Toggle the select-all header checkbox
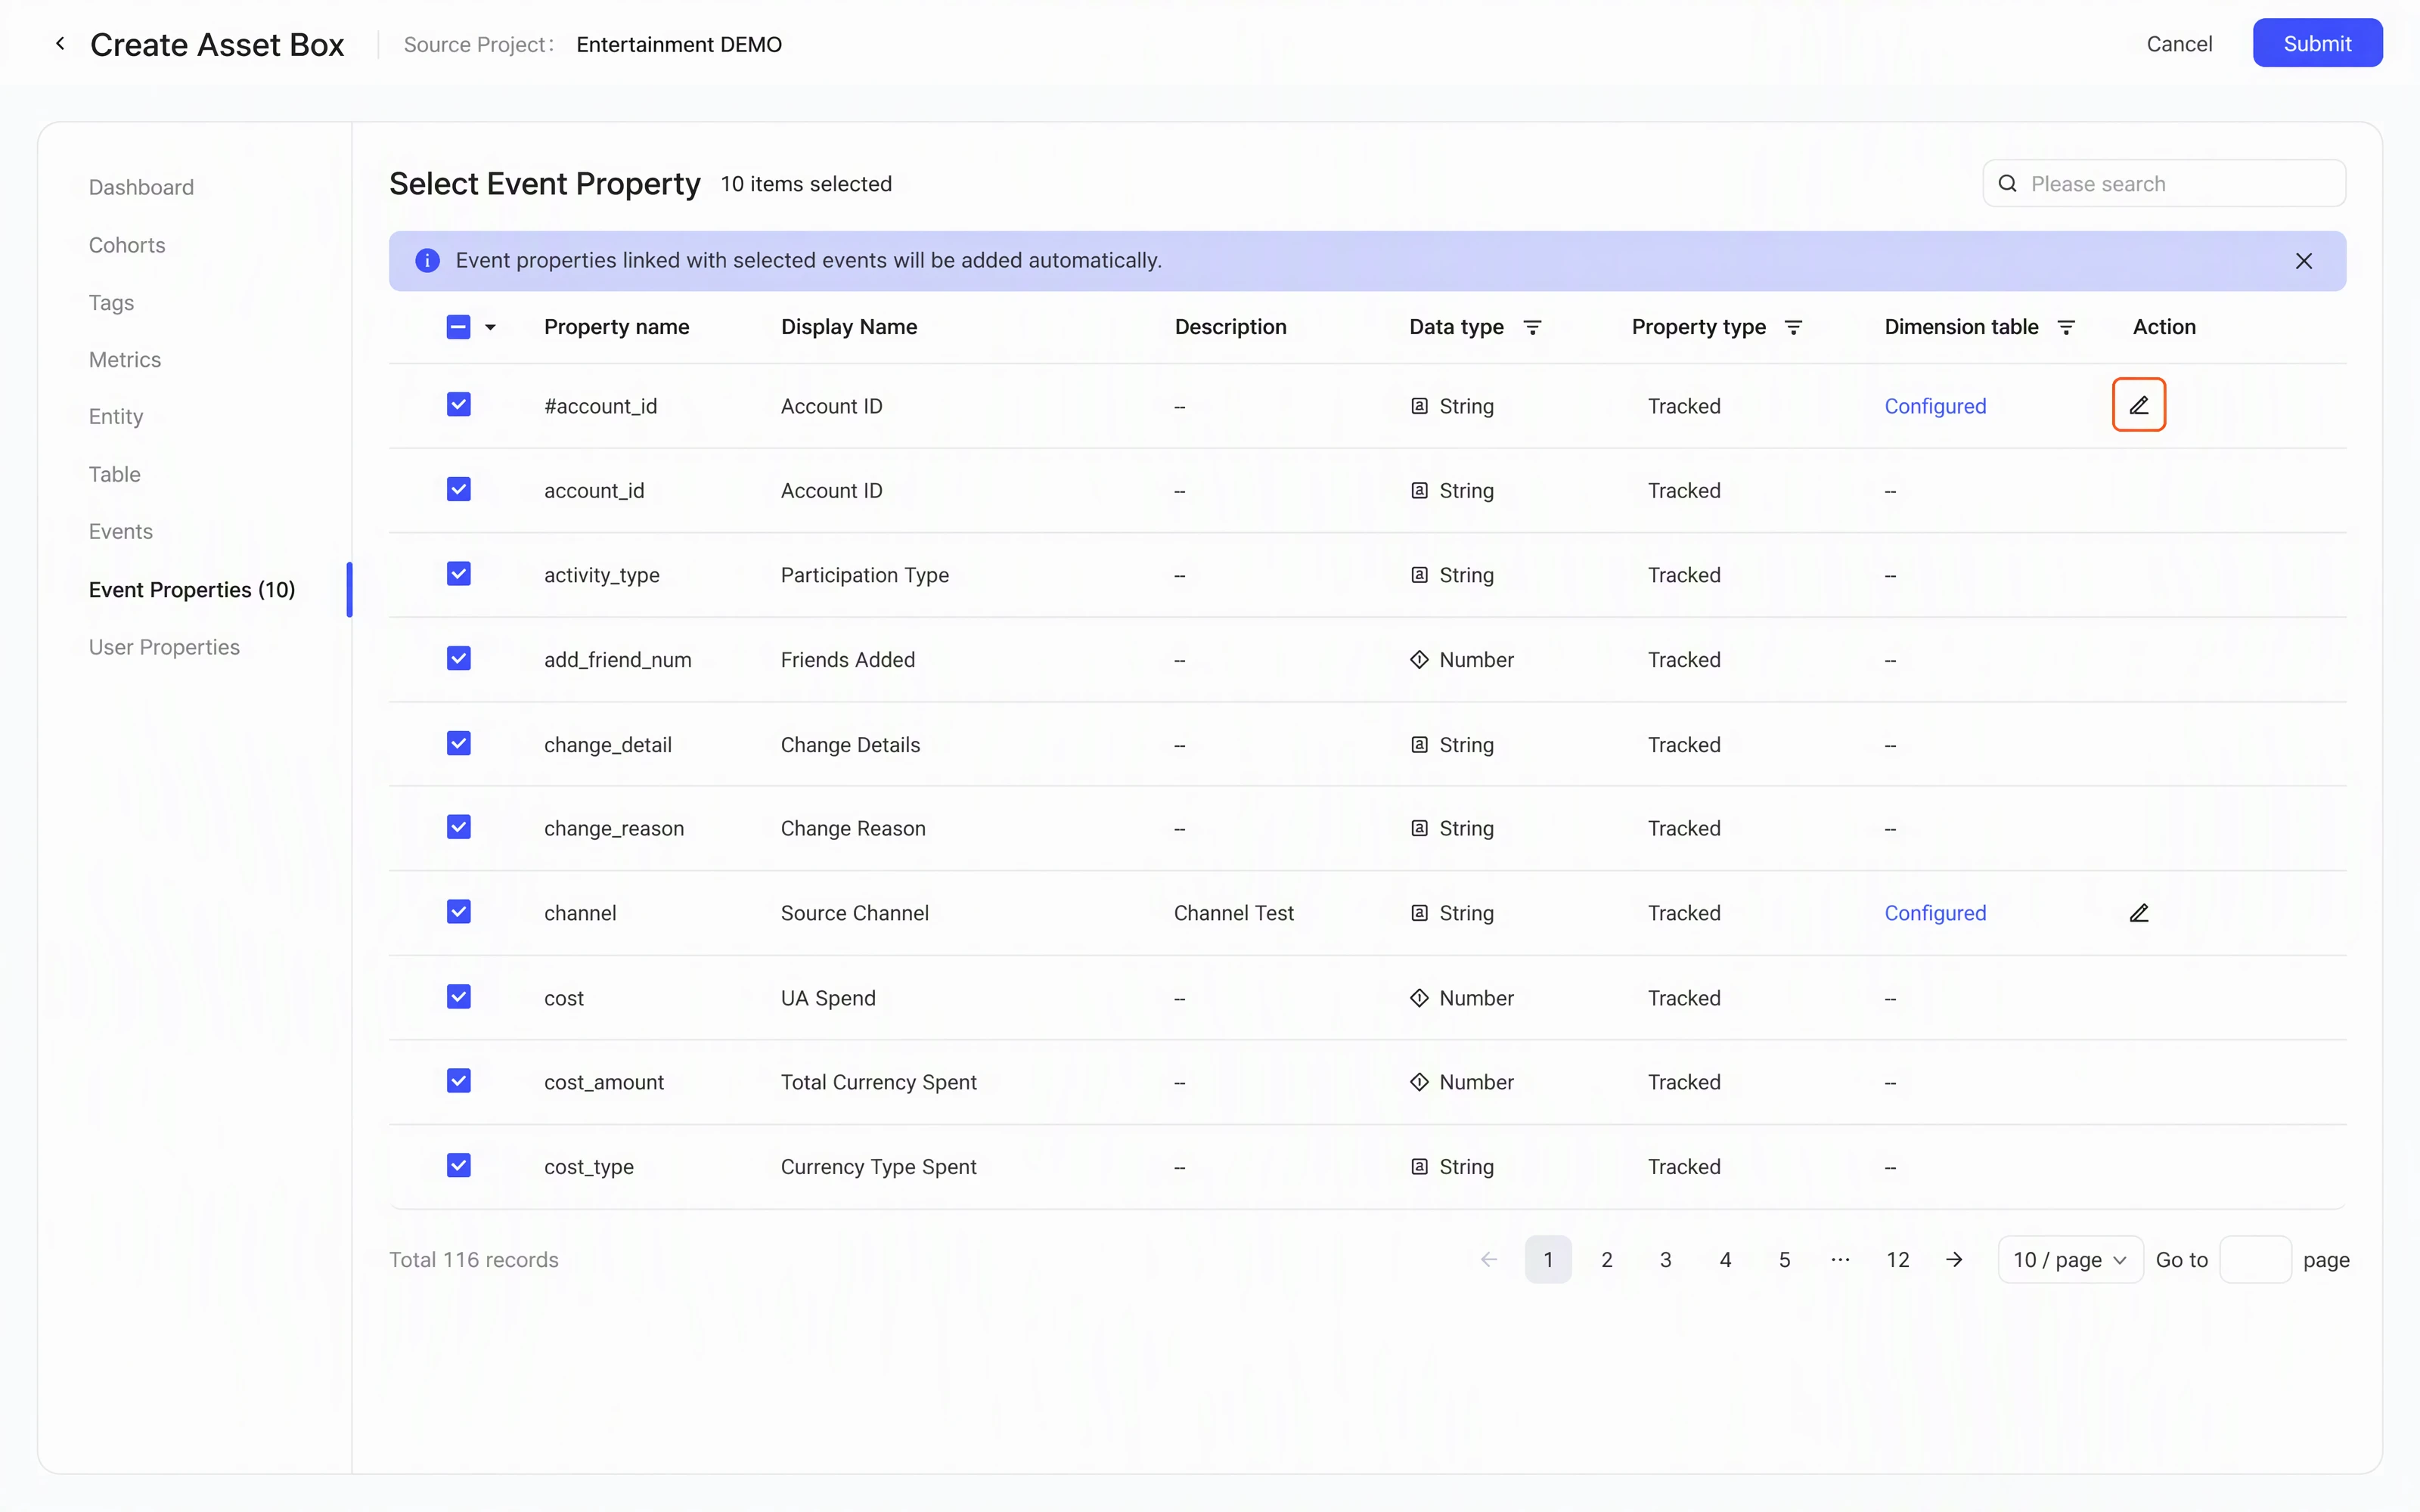The image size is (2420, 1512). (x=458, y=327)
